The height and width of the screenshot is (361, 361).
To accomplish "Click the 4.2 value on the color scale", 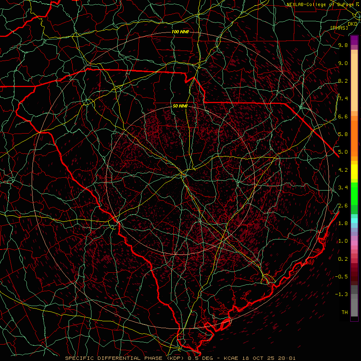I will click(343, 170).
